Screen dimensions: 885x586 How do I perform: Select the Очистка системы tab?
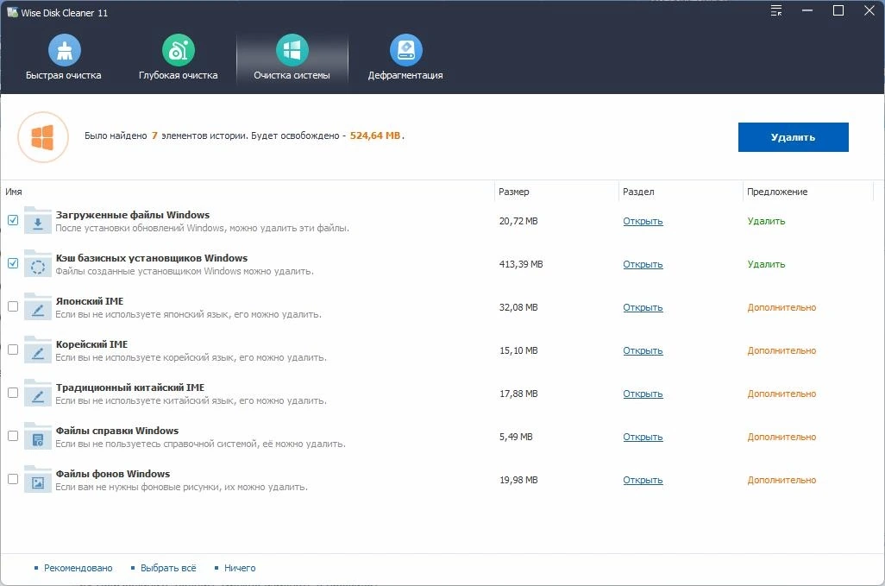(x=292, y=58)
